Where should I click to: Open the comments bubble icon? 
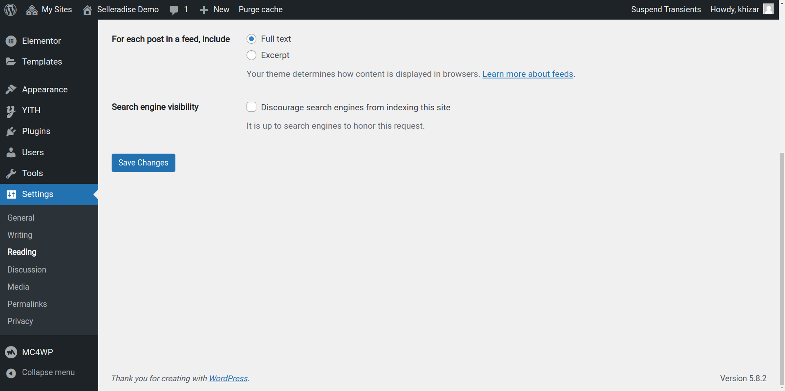click(174, 10)
